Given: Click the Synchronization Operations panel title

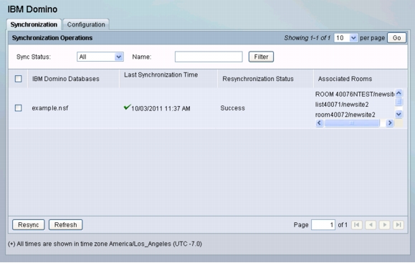Looking at the screenshot, I should pos(52,38).
